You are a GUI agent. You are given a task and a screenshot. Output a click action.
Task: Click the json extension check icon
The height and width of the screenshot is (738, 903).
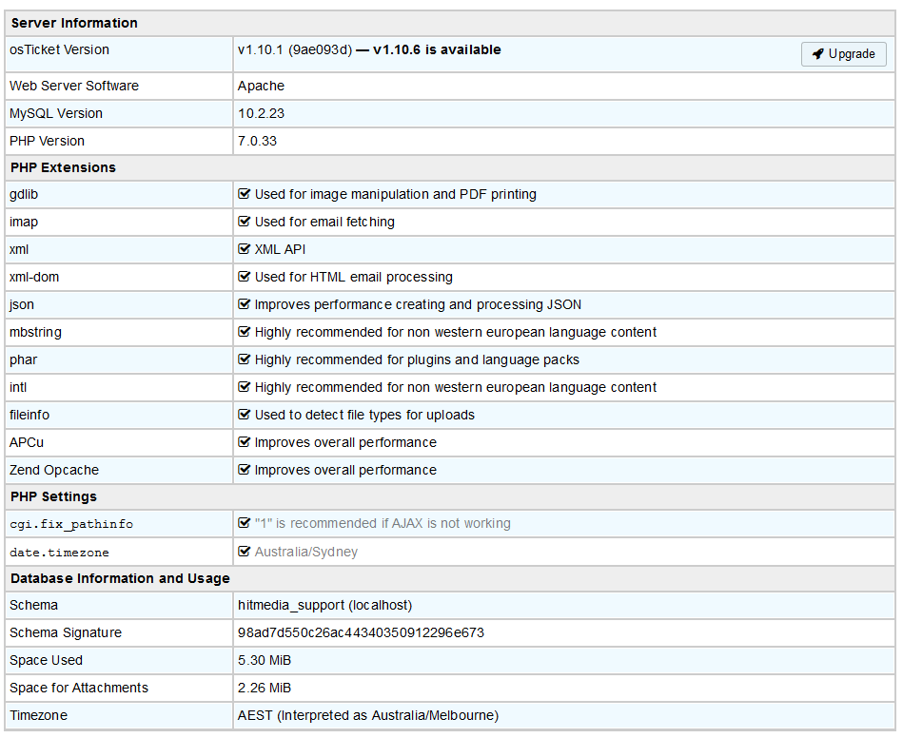(245, 304)
